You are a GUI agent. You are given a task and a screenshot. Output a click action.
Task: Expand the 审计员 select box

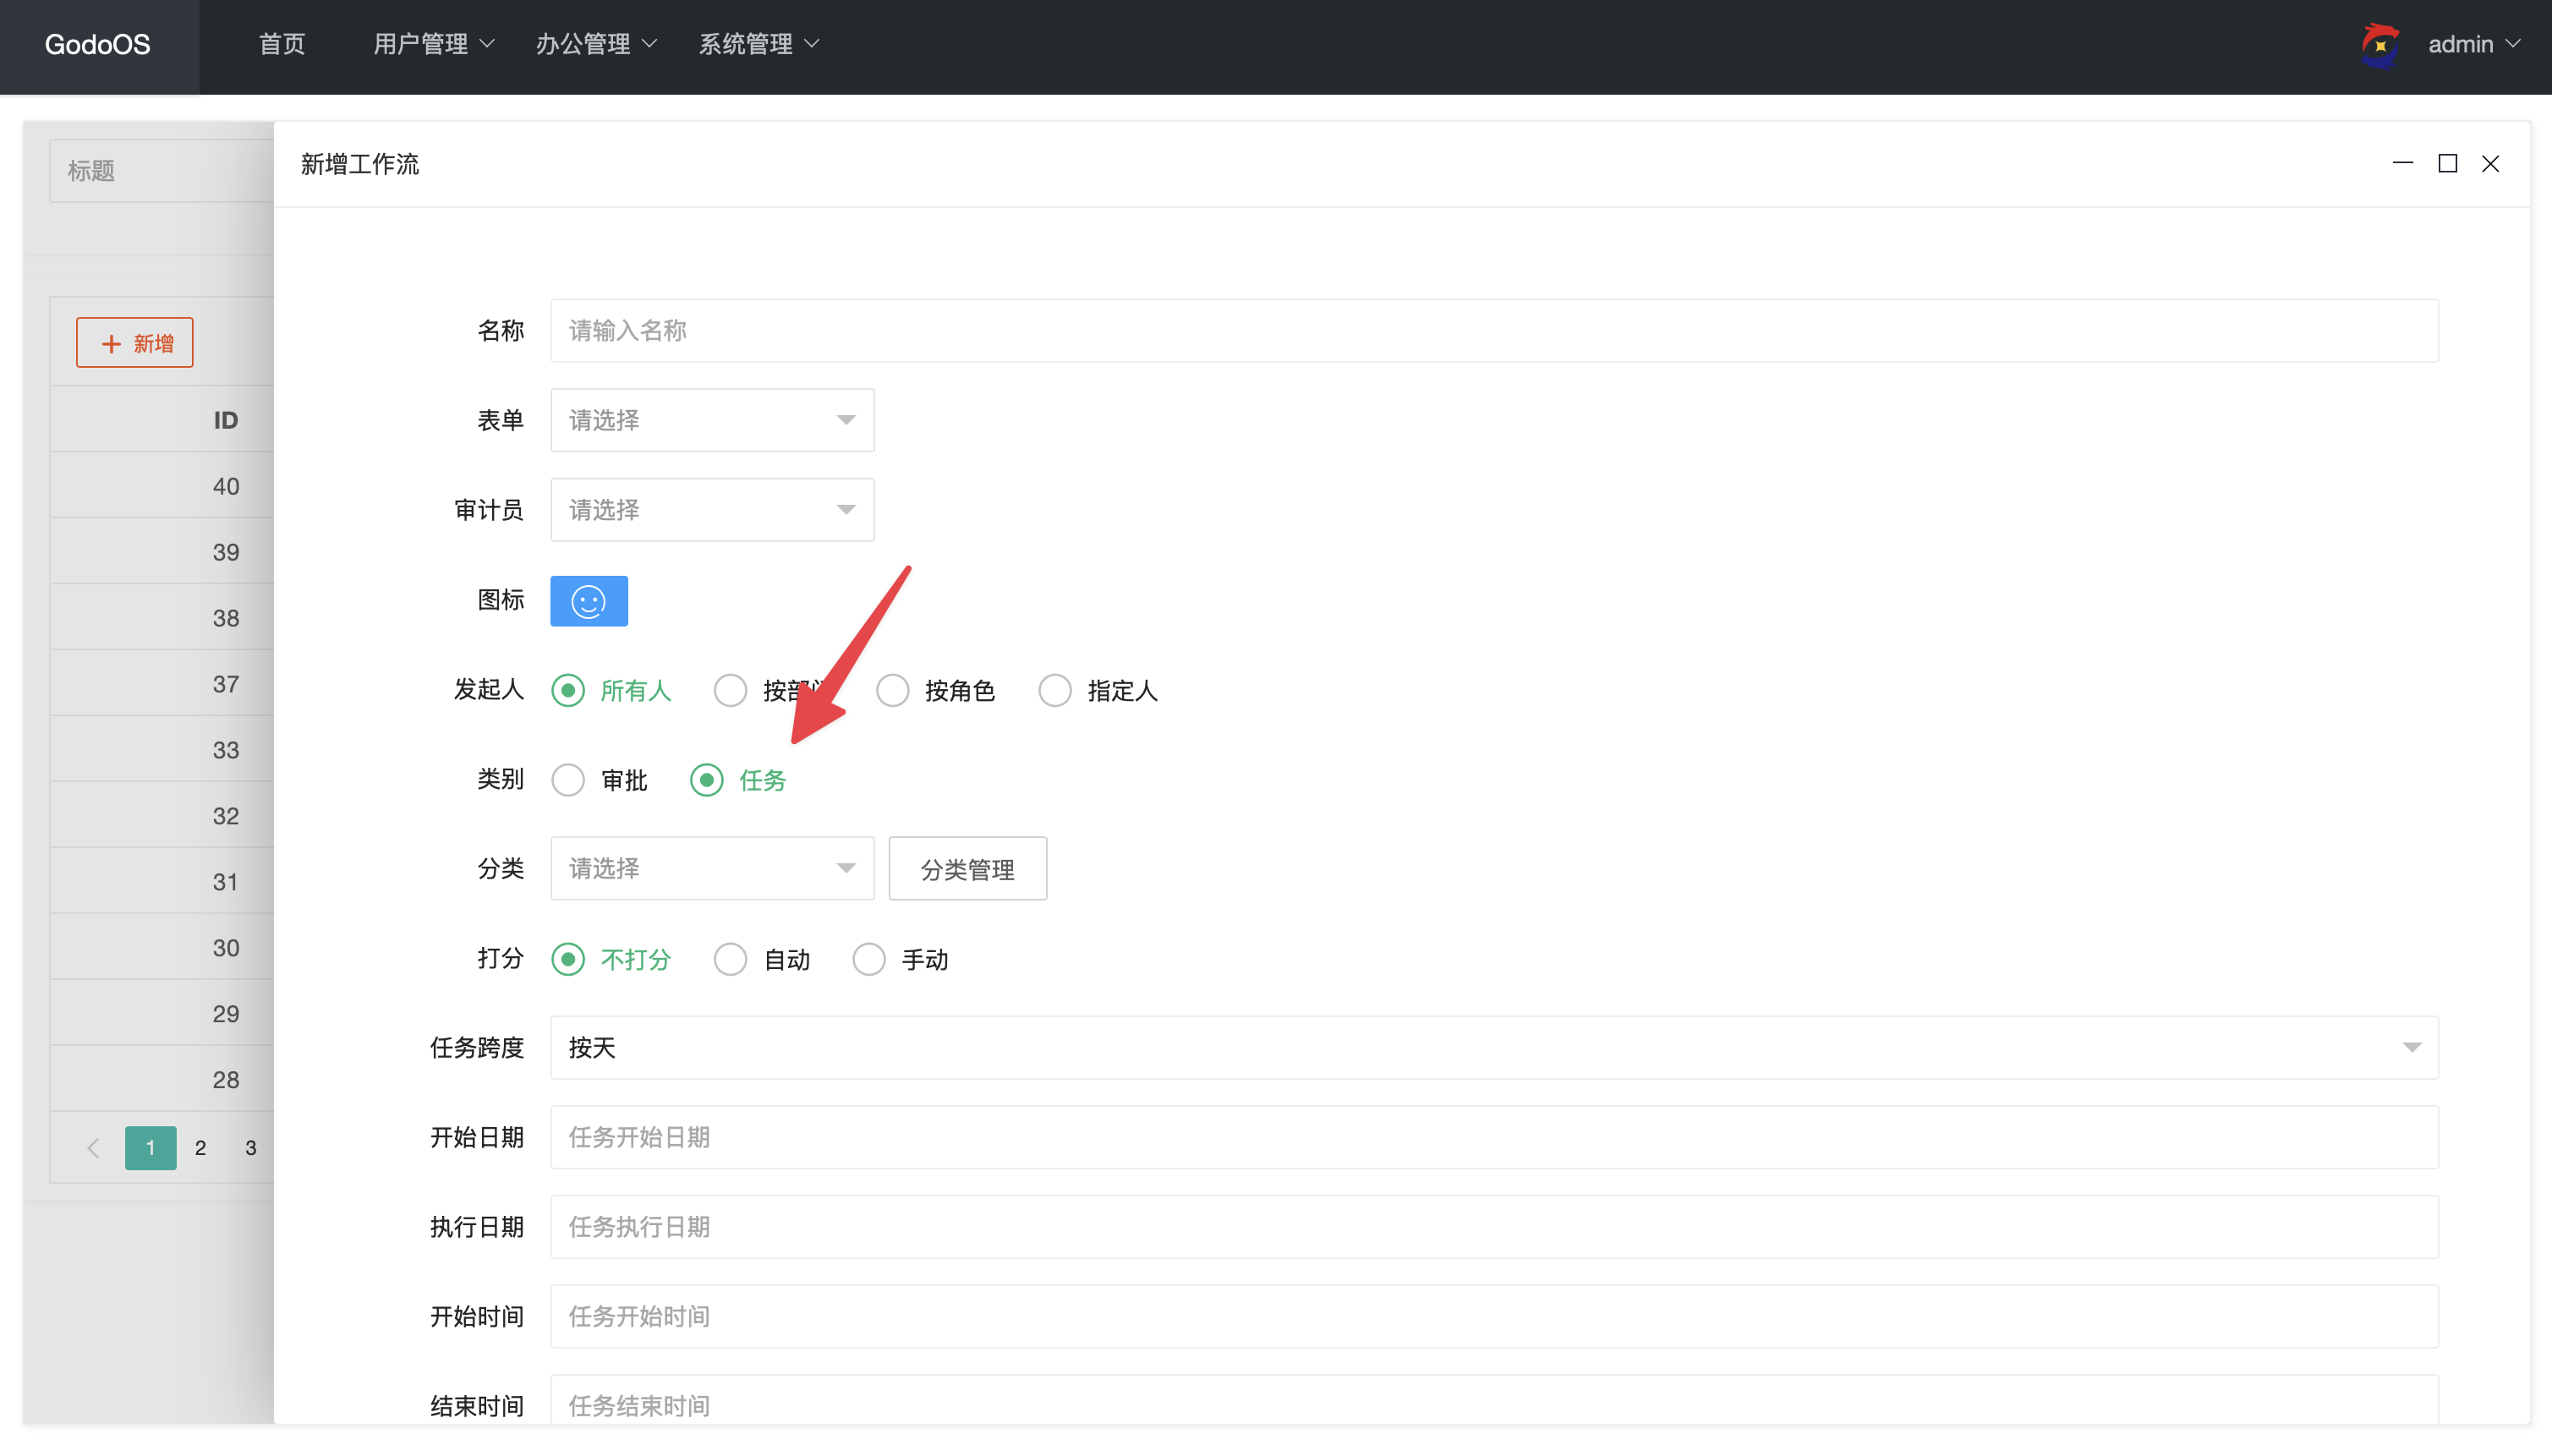[x=711, y=510]
